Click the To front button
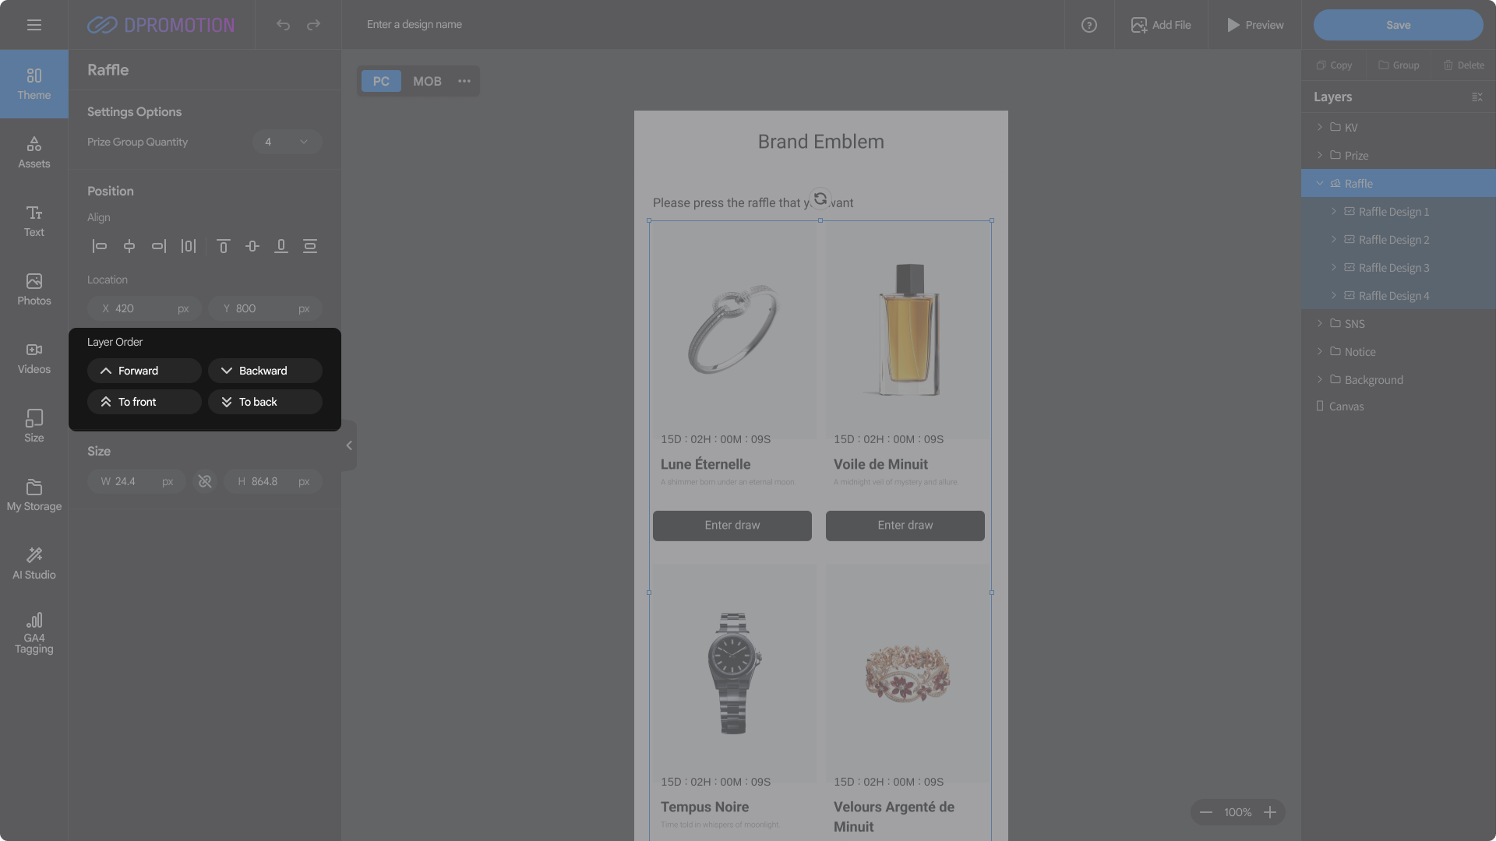This screenshot has width=1496, height=841. (144, 402)
